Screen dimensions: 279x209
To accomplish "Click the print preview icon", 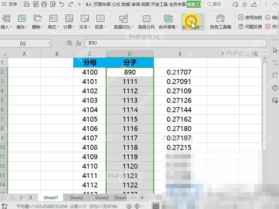I will (x=53, y=4).
